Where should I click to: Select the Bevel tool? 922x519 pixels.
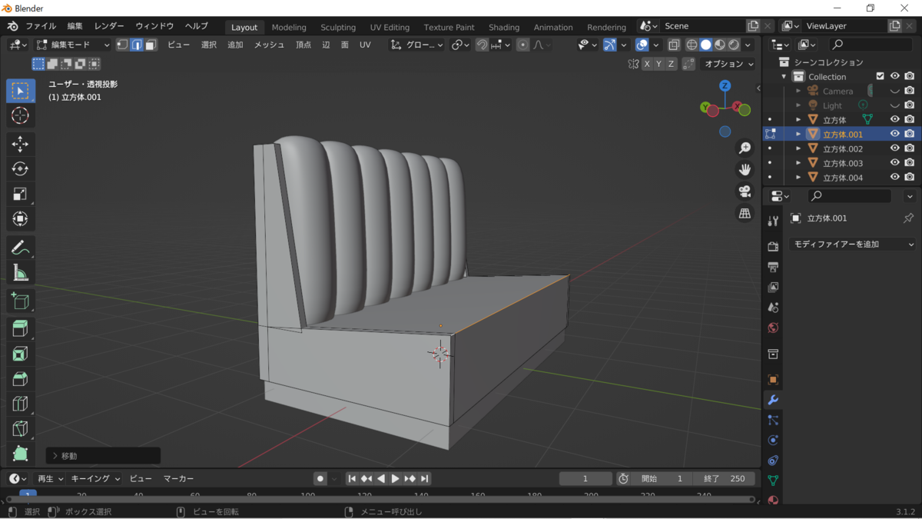pyautogui.click(x=20, y=379)
